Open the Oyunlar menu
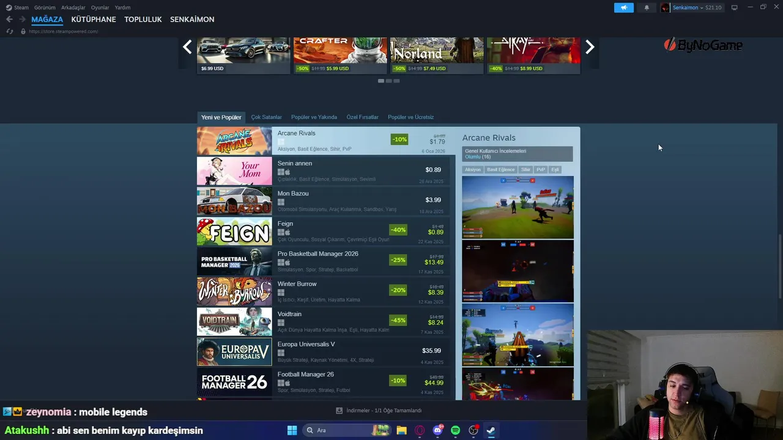 100,7
